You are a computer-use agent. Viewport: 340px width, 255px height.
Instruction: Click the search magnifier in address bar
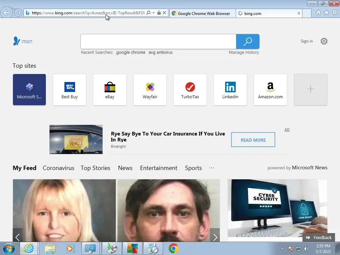tap(148, 13)
